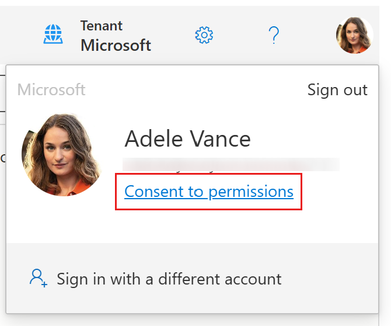This screenshot has width=391, height=326.
Task: Click the add-person icon in the flyout footer
Action: tap(39, 278)
